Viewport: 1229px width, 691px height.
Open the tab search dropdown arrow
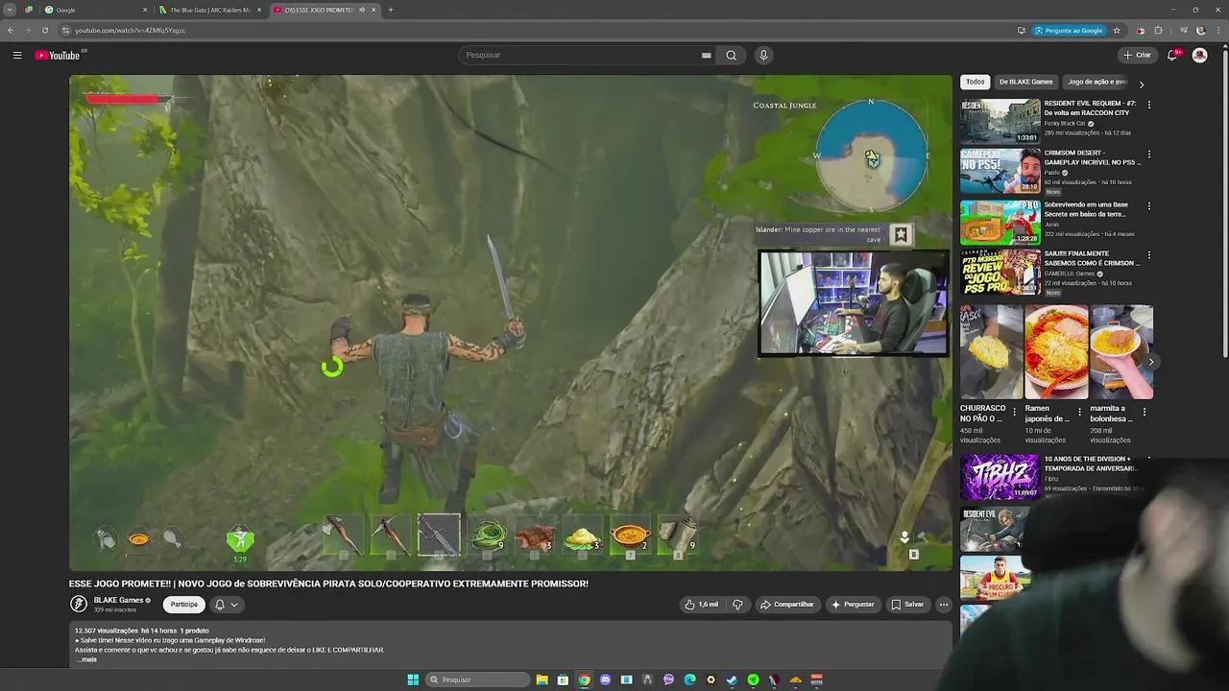[x=10, y=10]
